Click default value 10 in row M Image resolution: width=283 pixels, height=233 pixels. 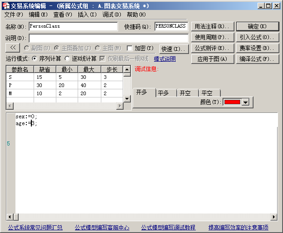coord(45,93)
